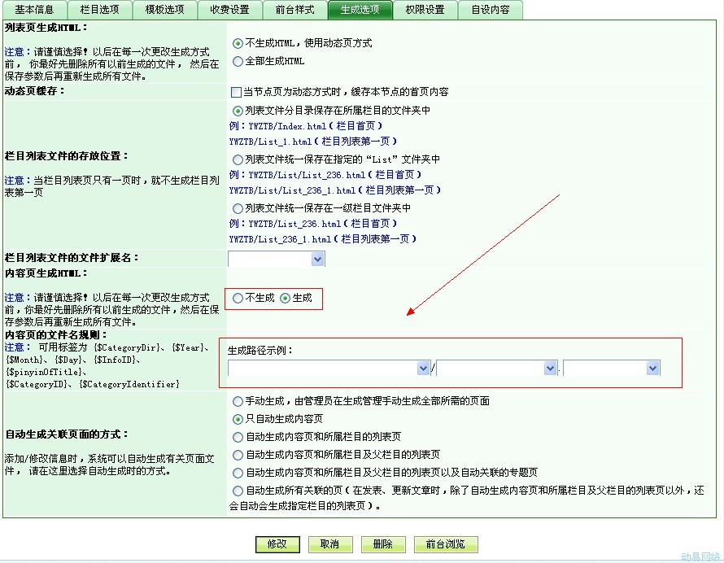Select 不生成 for content page HTML
The image size is (724, 563).
[x=238, y=299]
